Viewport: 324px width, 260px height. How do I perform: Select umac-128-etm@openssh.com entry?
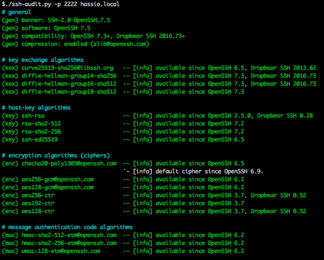[x=123, y=251]
